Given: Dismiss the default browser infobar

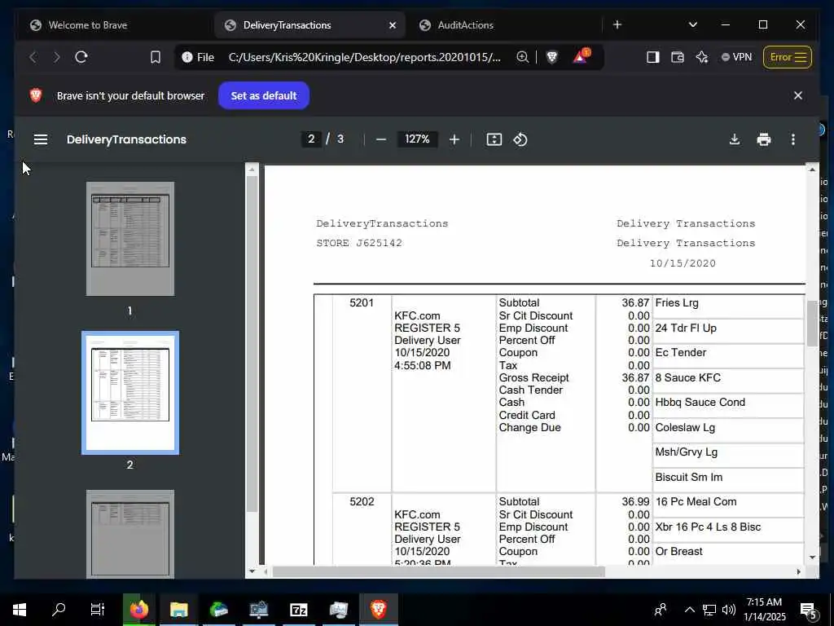Looking at the screenshot, I should tap(798, 96).
